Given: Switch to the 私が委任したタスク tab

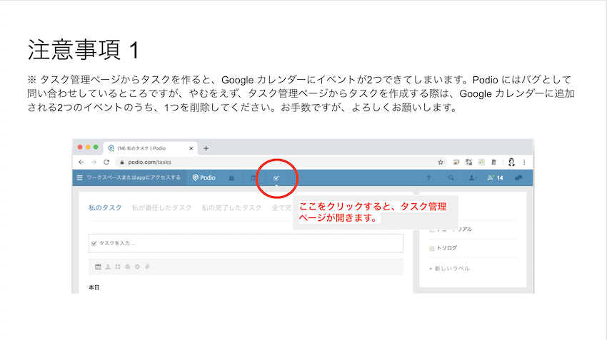Looking at the screenshot, I should pyautogui.click(x=161, y=207).
